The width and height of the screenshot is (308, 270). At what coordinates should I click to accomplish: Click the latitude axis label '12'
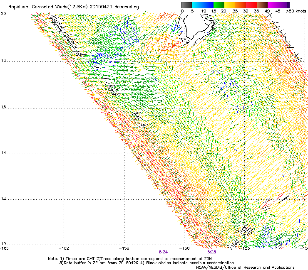3,199
